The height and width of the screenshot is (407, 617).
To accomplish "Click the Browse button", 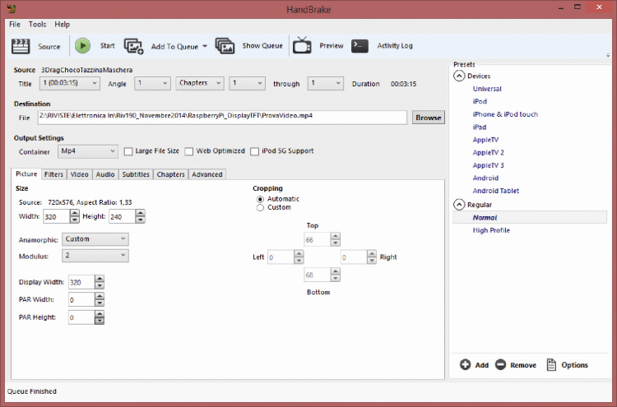I will click(429, 118).
